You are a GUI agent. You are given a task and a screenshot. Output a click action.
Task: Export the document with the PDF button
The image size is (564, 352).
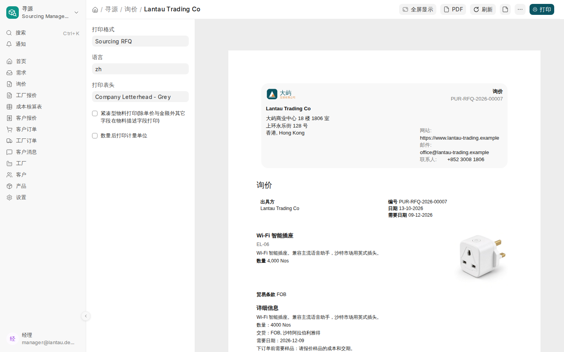453,9
